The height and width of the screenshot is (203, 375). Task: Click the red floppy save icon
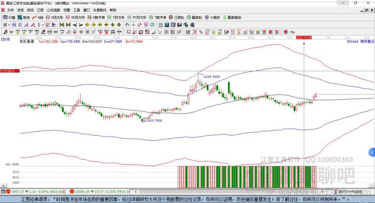(x=179, y=25)
